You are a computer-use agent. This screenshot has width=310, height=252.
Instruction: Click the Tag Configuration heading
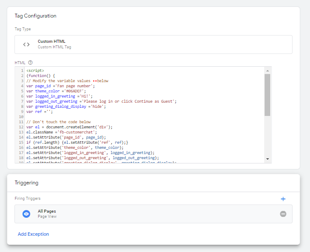[x=36, y=16]
